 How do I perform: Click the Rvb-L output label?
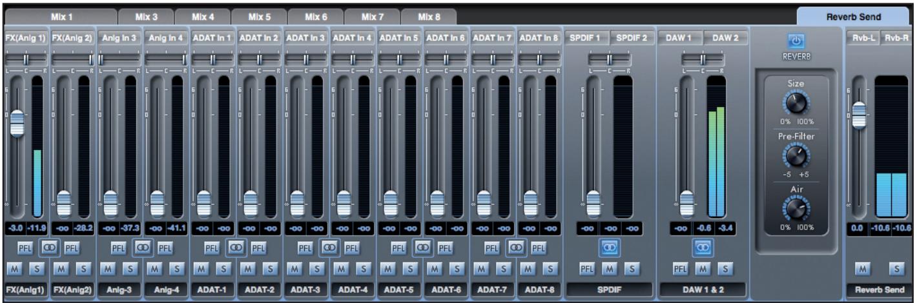863,38
